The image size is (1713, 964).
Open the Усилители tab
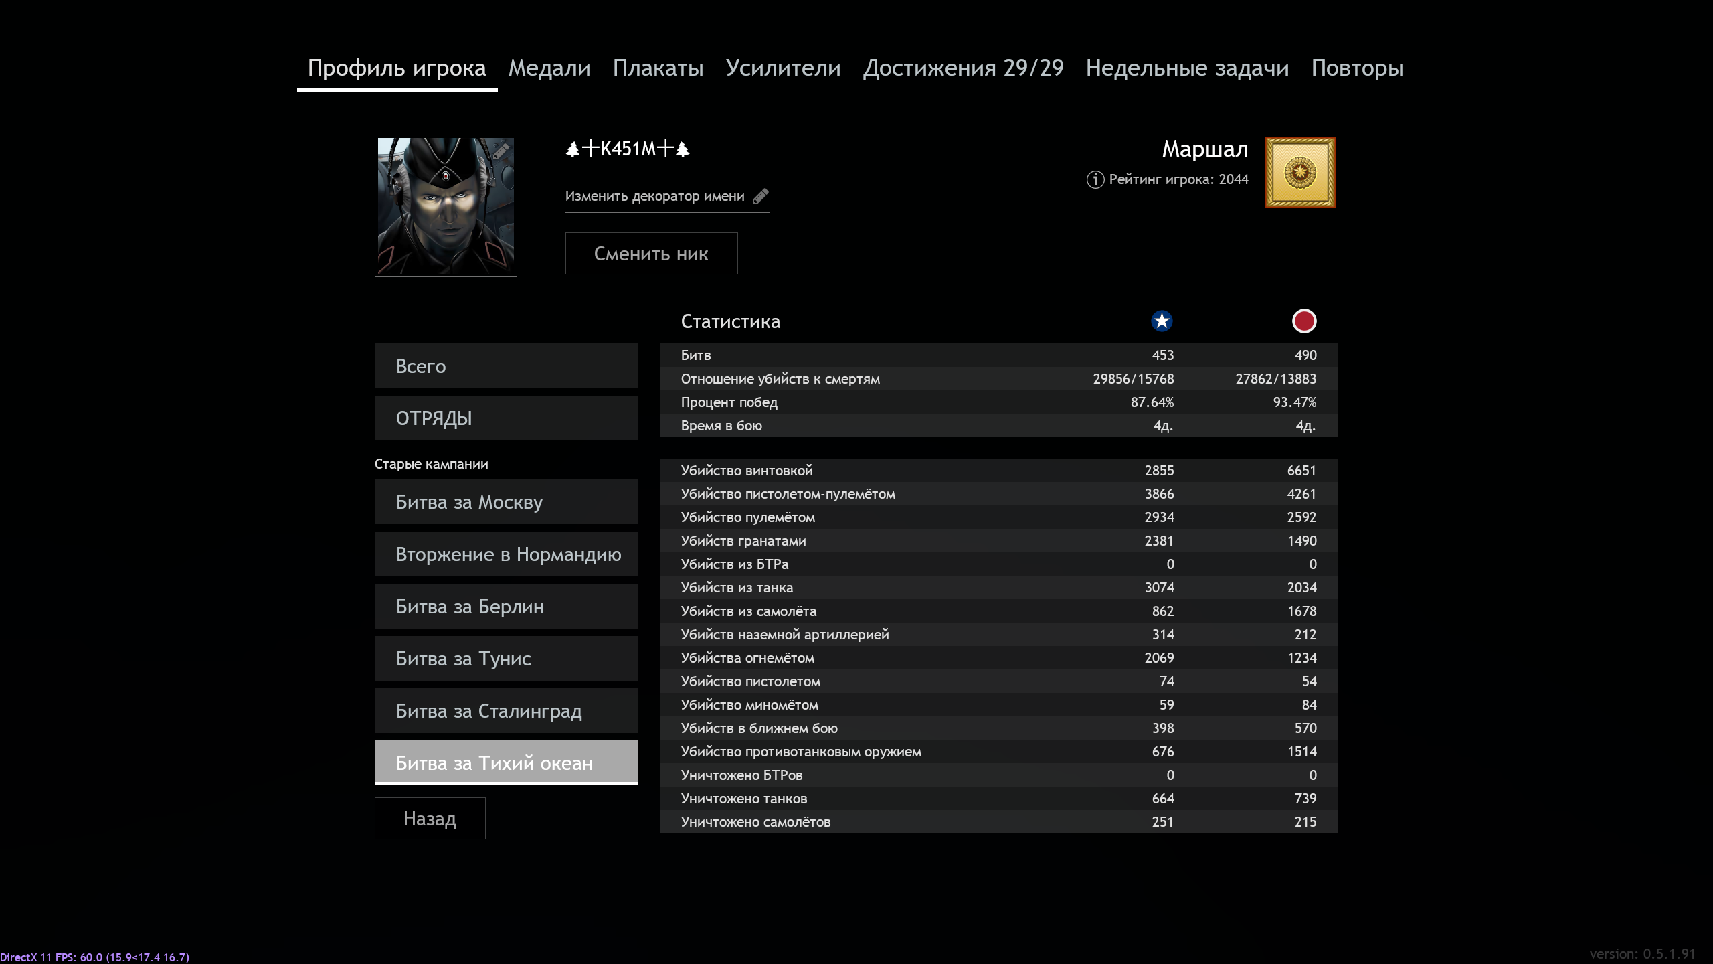[783, 68]
